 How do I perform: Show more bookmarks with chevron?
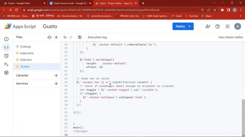pos(241,16)
